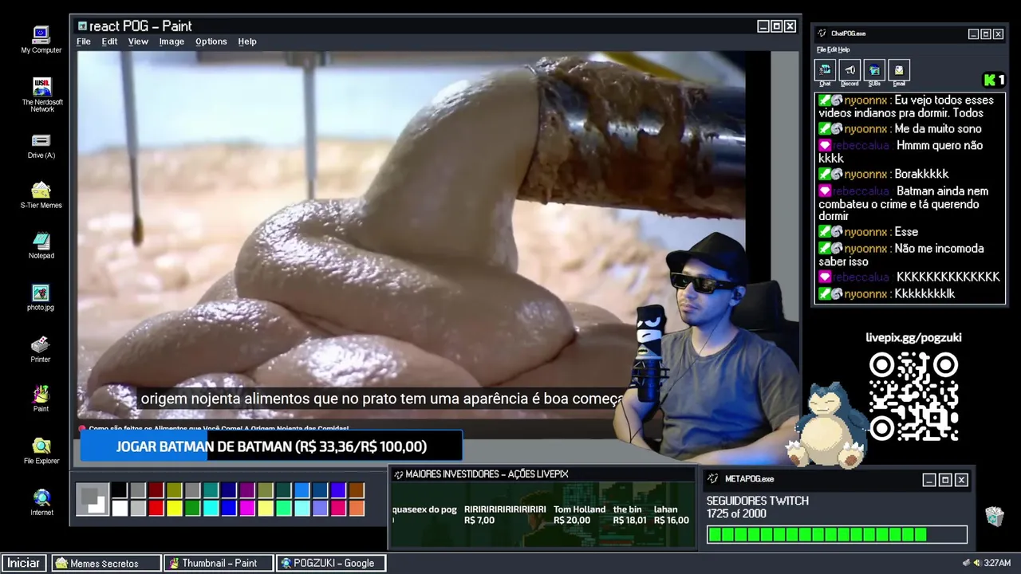The image size is (1021, 574).
Task: Open Edit menu in ChatPOG window
Action: click(x=831, y=49)
